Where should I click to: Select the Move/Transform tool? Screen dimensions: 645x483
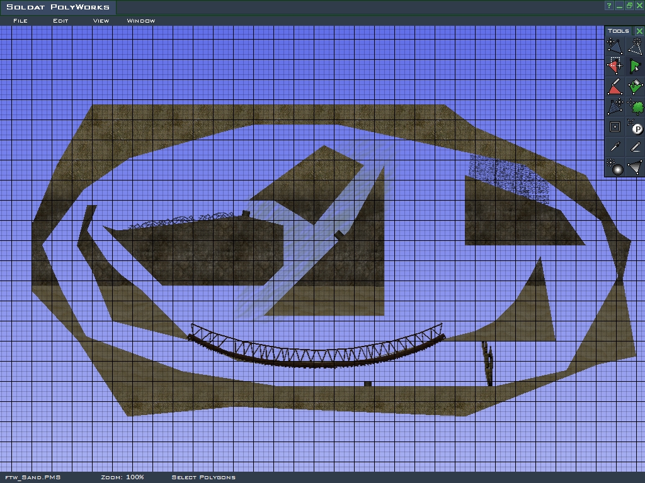pyautogui.click(x=615, y=46)
